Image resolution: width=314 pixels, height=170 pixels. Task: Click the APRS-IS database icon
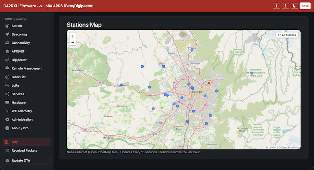point(7,51)
